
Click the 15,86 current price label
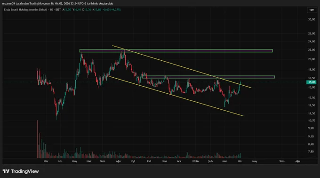[x=312, y=82]
